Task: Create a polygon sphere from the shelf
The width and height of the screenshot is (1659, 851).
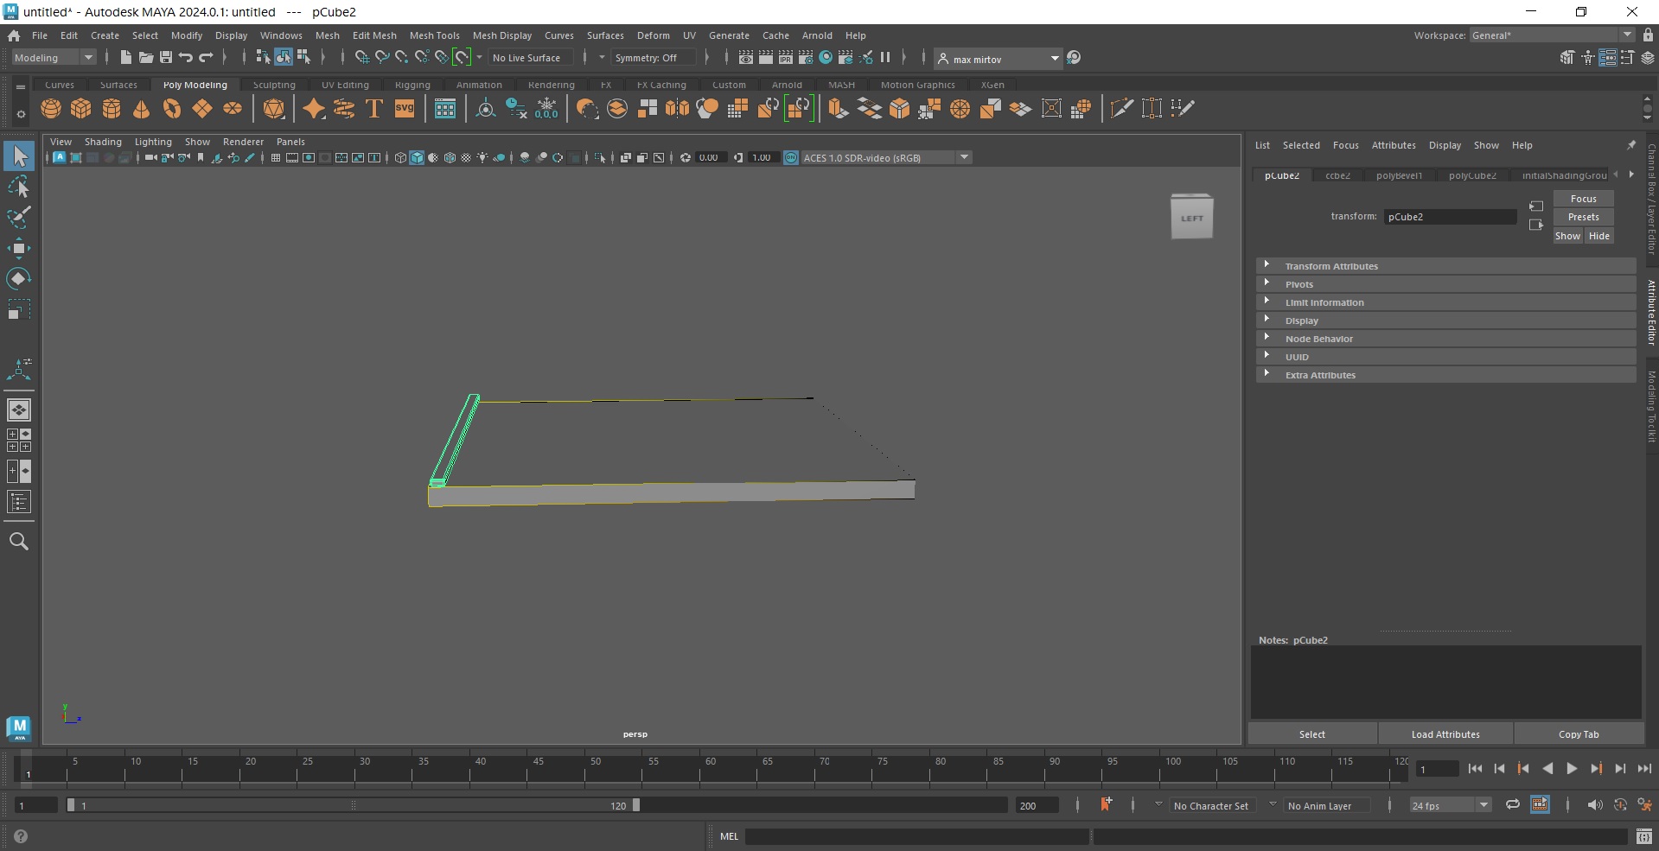Action: (51, 109)
